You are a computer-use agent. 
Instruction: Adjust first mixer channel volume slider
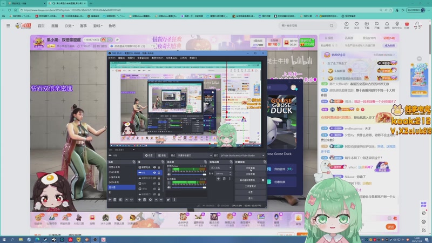pos(190,174)
